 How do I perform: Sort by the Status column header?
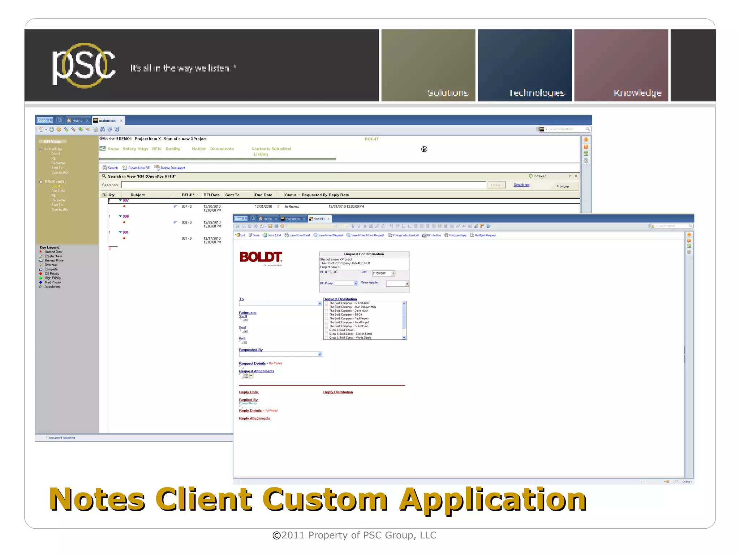pyautogui.click(x=292, y=195)
